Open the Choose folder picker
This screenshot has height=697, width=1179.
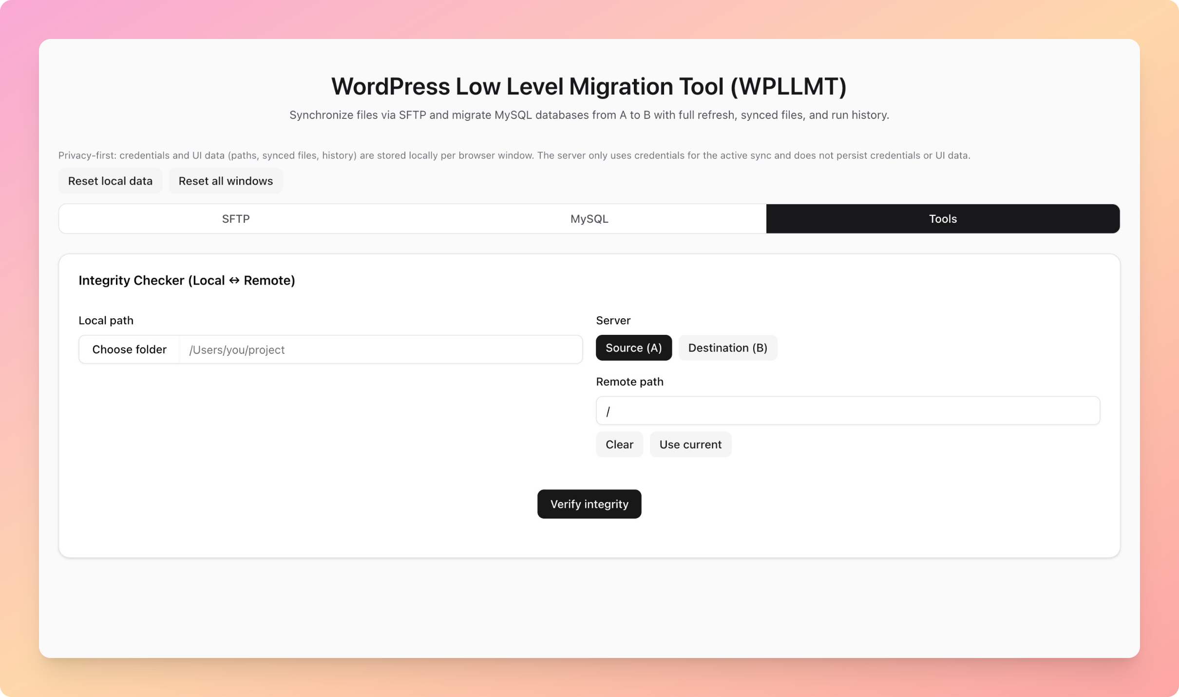pyautogui.click(x=130, y=349)
